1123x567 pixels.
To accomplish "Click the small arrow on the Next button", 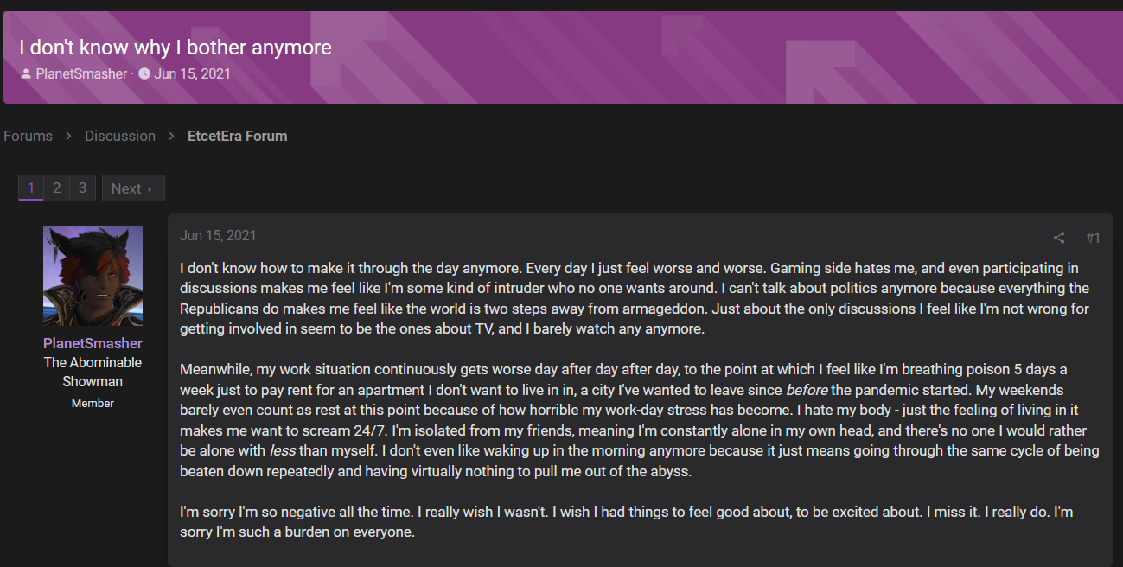I will click(x=150, y=189).
